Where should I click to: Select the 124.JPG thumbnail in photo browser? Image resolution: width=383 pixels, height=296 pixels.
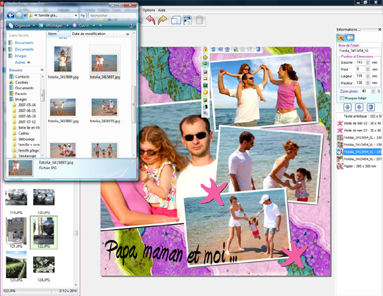(x=43, y=265)
